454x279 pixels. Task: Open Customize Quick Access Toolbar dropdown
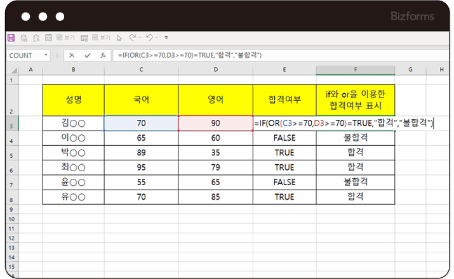pos(166,38)
